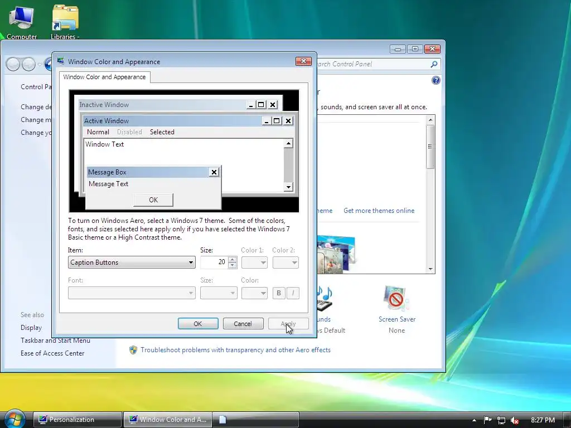This screenshot has width=571, height=428.
Task: Click the show desktop strip on the taskbar
Action: pyautogui.click(x=567, y=420)
